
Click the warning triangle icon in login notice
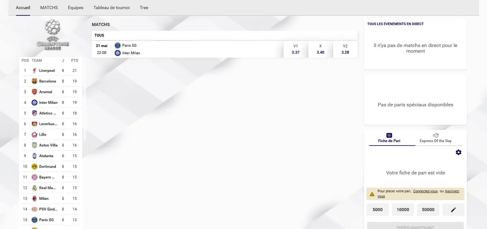(x=372, y=194)
